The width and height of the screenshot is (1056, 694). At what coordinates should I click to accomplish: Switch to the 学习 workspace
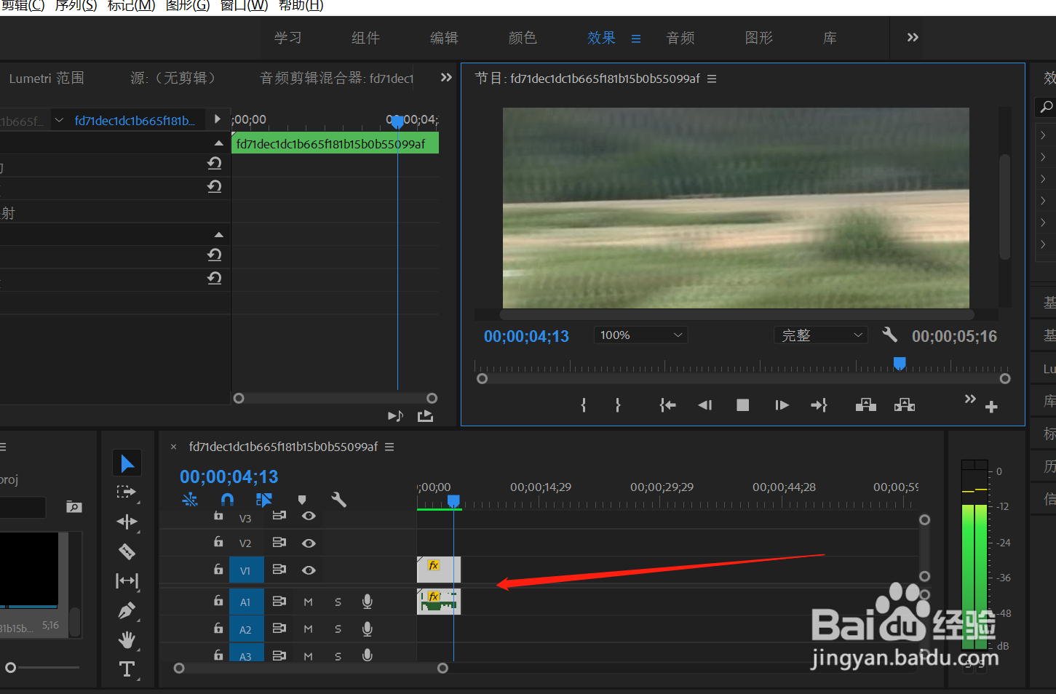[x=288, y=38]
